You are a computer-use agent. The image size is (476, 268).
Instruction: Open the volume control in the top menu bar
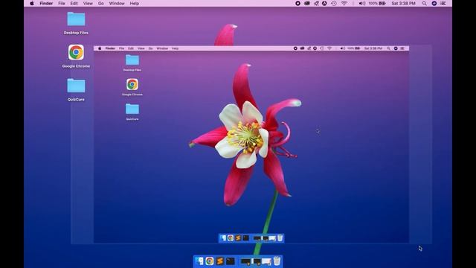point(362,3)
